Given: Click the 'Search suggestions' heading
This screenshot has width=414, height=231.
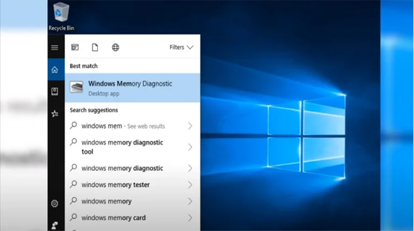Looking at the screenshot, I should (x=94, y=110).
